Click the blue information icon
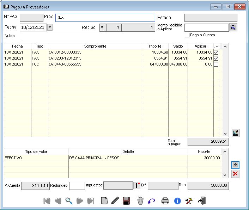The image size is (249, 210). pyautogui.click(x=177, y=201)
